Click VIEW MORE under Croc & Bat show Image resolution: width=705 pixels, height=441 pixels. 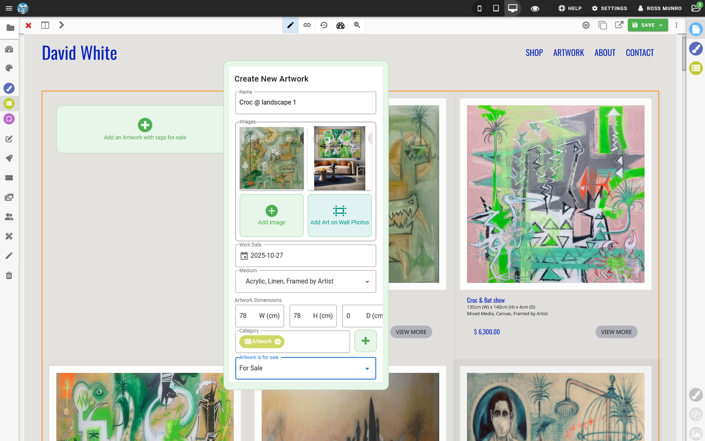[616, 332]
